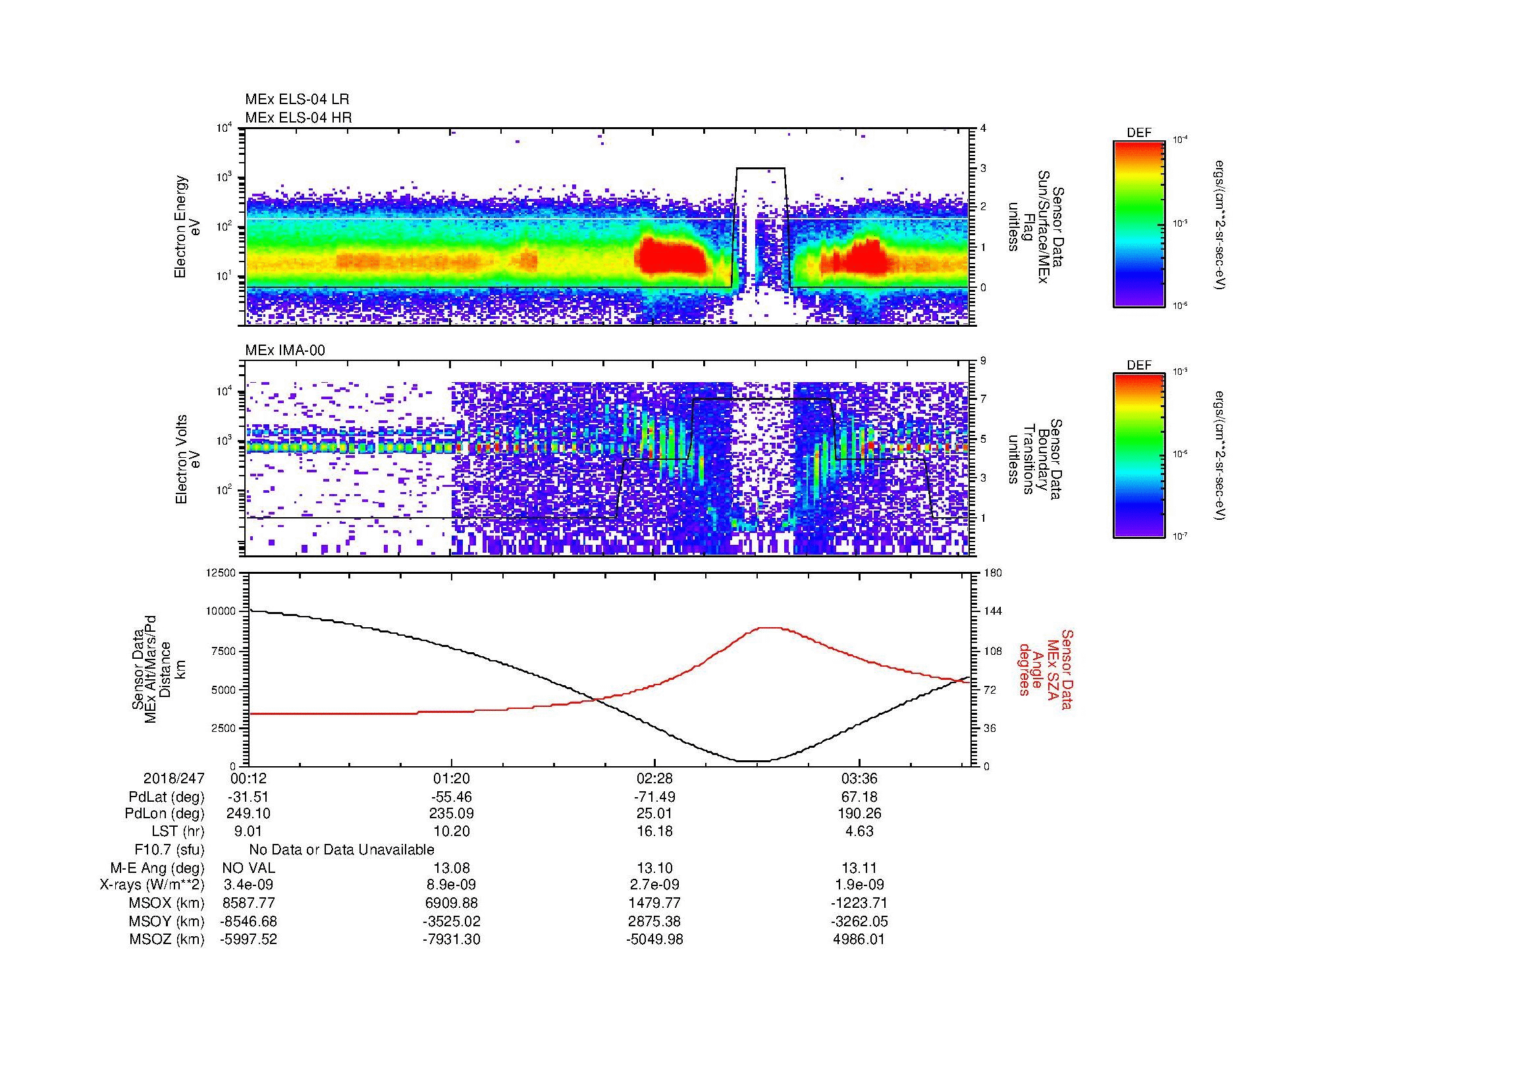Click the MSOZ value -5997.52
Viewport: 1540px width, 1089px height.
pos(249,939)
